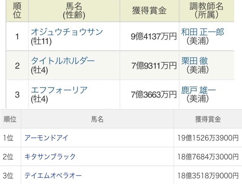Click the 順位 header in lower table

(10, 119)
